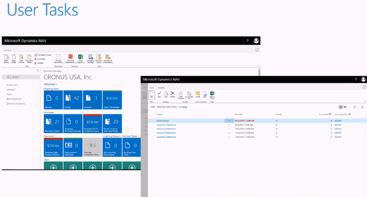367x197 pixels.
Task: Click the Mark Complete icon
Action: coord(180,95)
